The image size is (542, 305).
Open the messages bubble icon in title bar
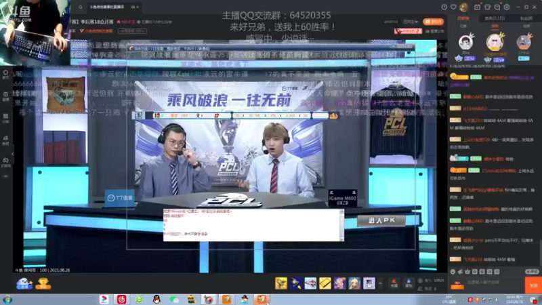coord(497,7)
